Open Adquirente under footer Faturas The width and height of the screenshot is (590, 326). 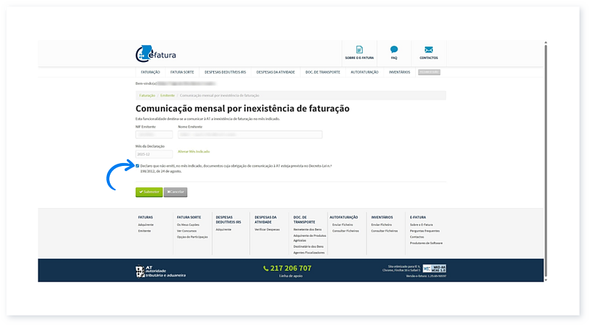[145, 225]
